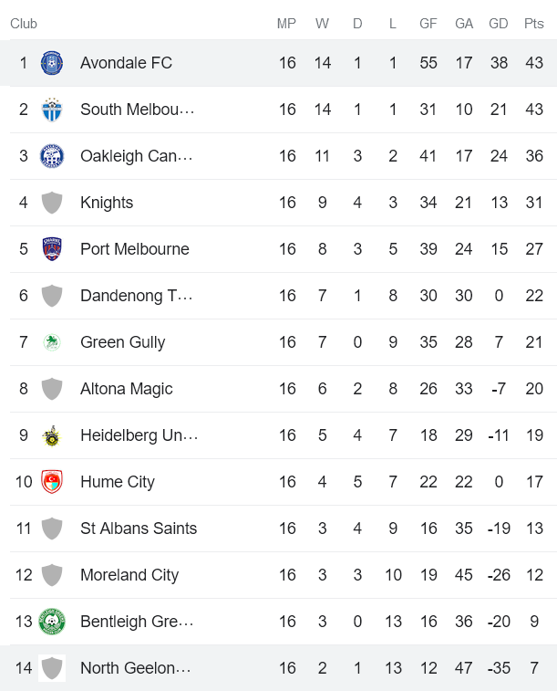Click the Bentleigh Greens club crest
This screenshot has width=557, height=691.
click(52, 622)
